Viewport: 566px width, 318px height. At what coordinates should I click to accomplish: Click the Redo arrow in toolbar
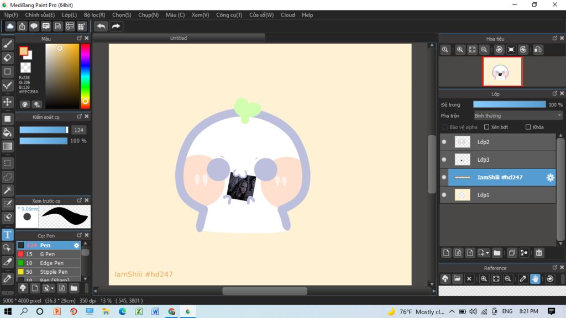[116, 26]
